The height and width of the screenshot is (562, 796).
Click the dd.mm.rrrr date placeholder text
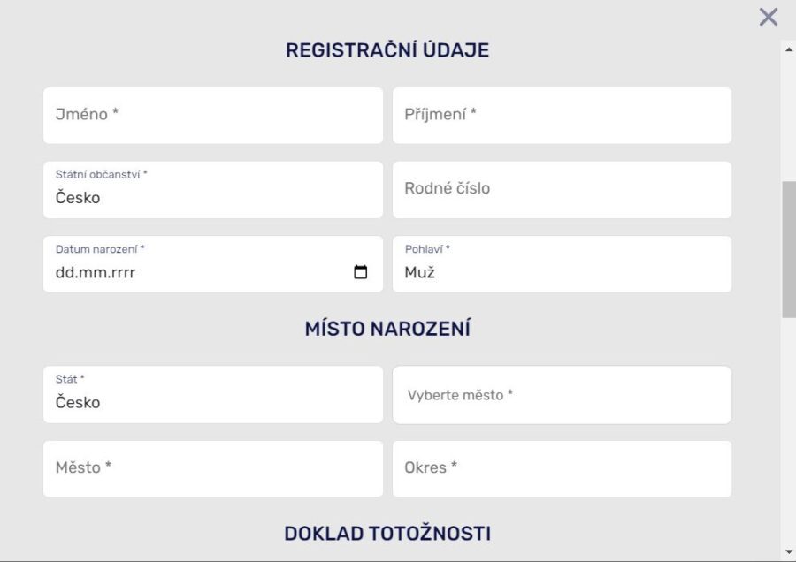(96, 273)
